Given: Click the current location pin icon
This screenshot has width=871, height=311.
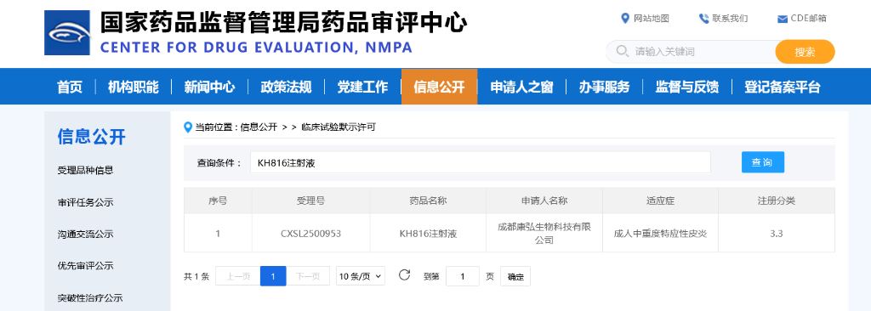Looking at the screenshot, I should point(188,127).
